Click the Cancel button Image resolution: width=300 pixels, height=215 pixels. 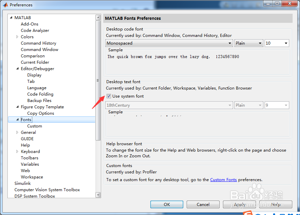click(x=203, y=205)
